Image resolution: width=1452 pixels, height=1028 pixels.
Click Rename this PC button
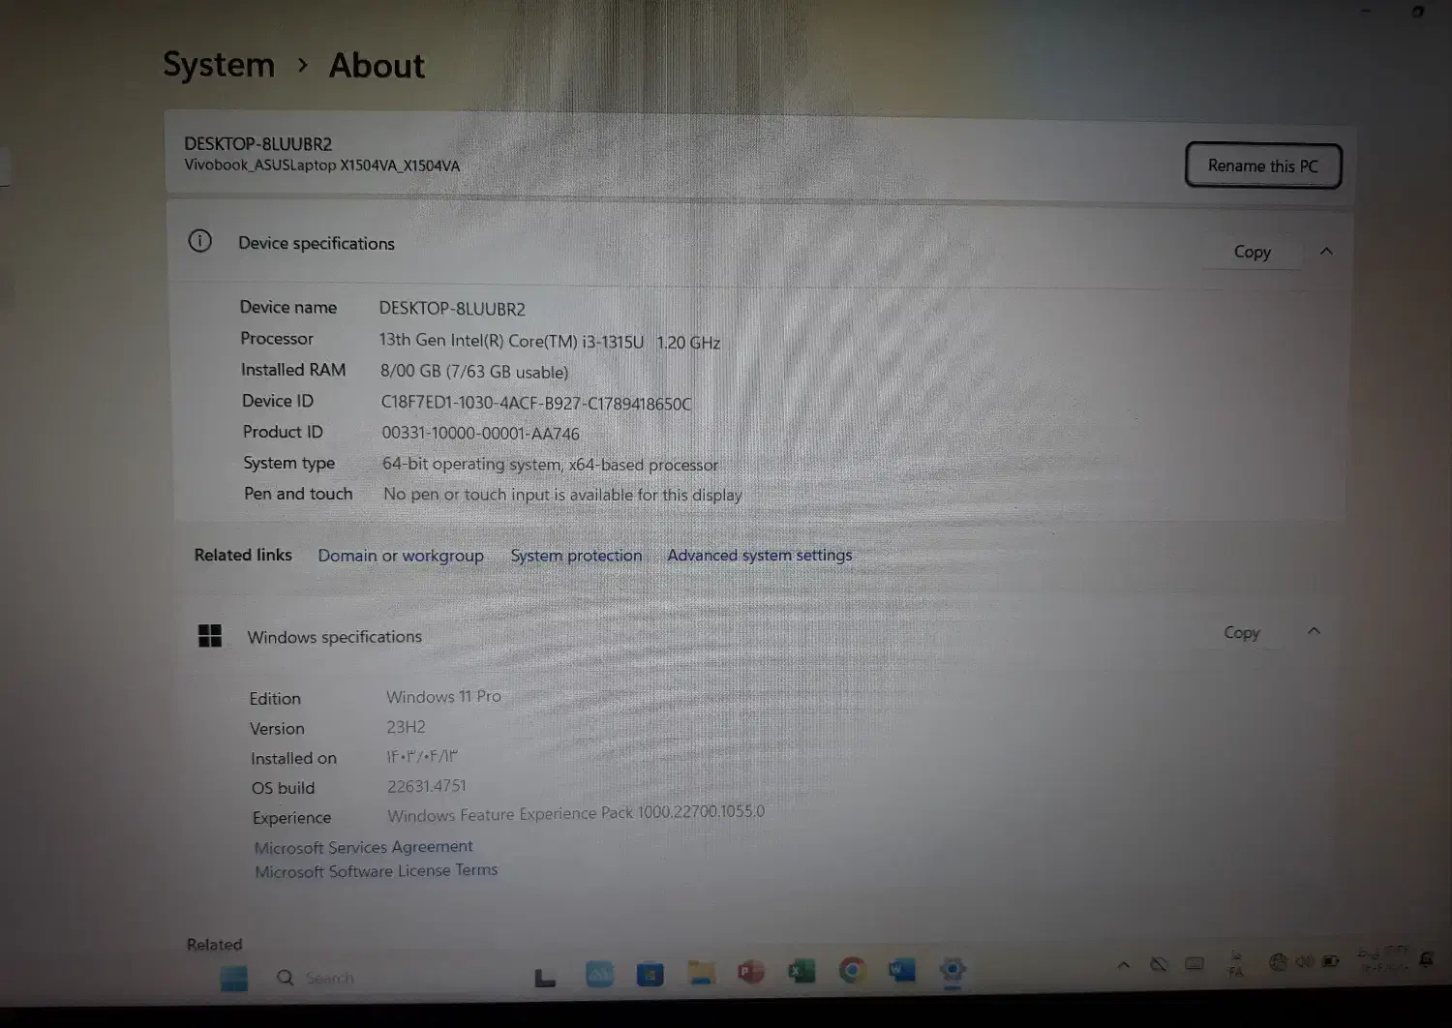[x=1263, y=166]
